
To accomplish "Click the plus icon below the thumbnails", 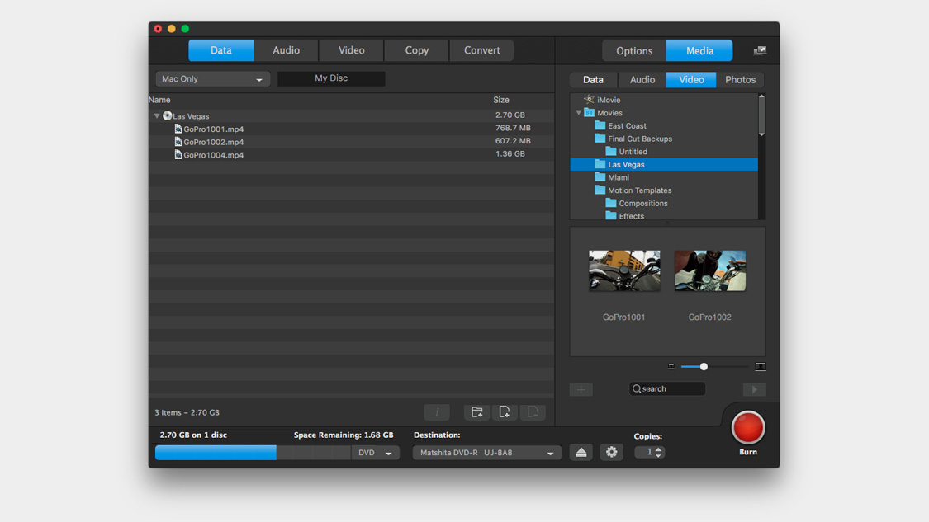I will coord(581,388).
